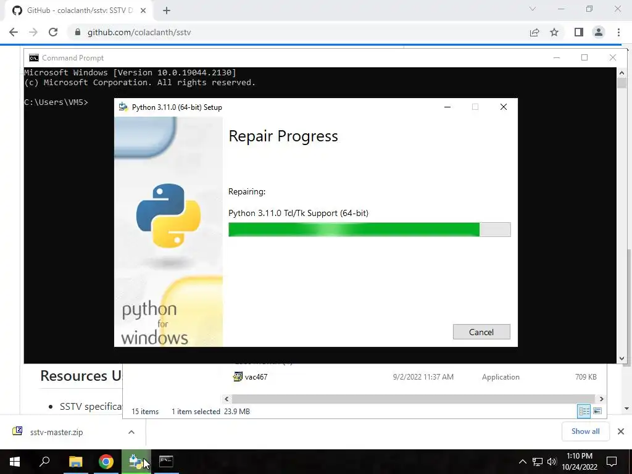Go back in Chrome browser
The image size is (632, 474).
coord(14,32)
